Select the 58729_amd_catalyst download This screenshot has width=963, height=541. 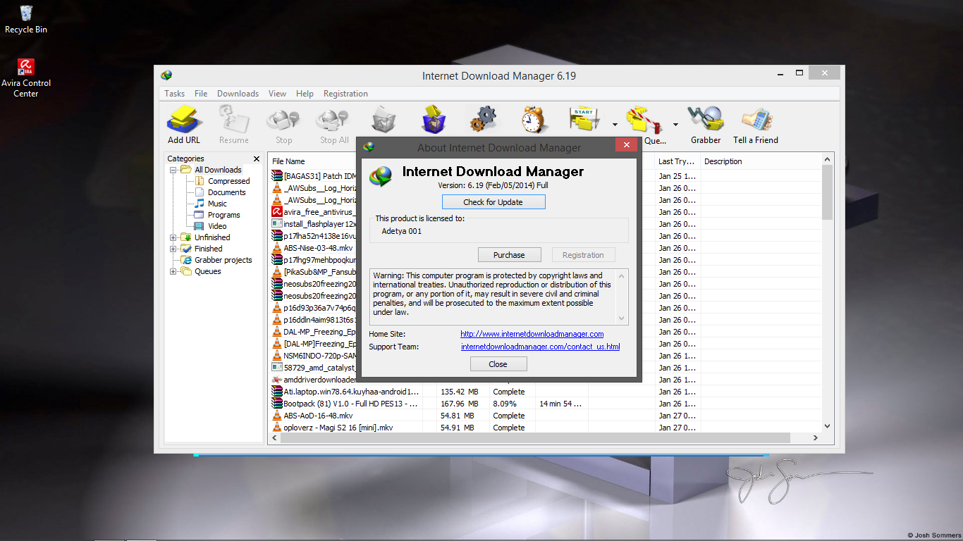tap(314, 368)
